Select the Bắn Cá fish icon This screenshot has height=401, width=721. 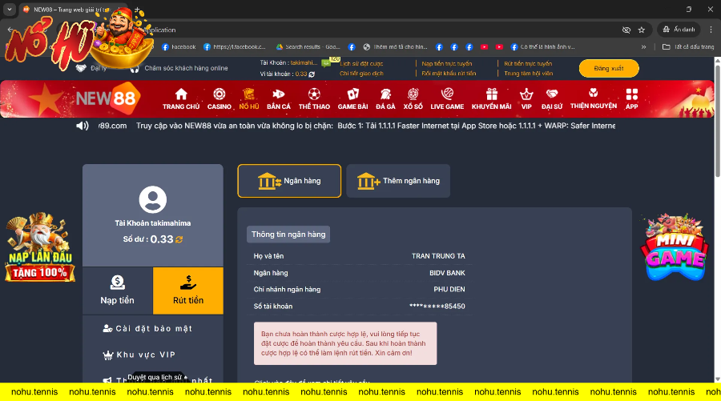(x=279, y=94)
